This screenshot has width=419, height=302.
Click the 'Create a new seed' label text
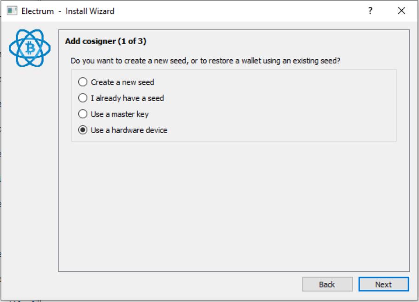(122, 82)
